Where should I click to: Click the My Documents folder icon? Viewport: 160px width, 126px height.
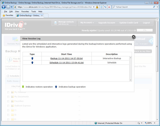[x=12, y=97]
